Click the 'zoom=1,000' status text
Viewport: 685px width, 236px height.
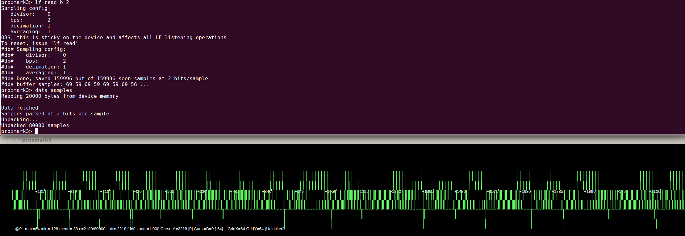coord(148,229)
